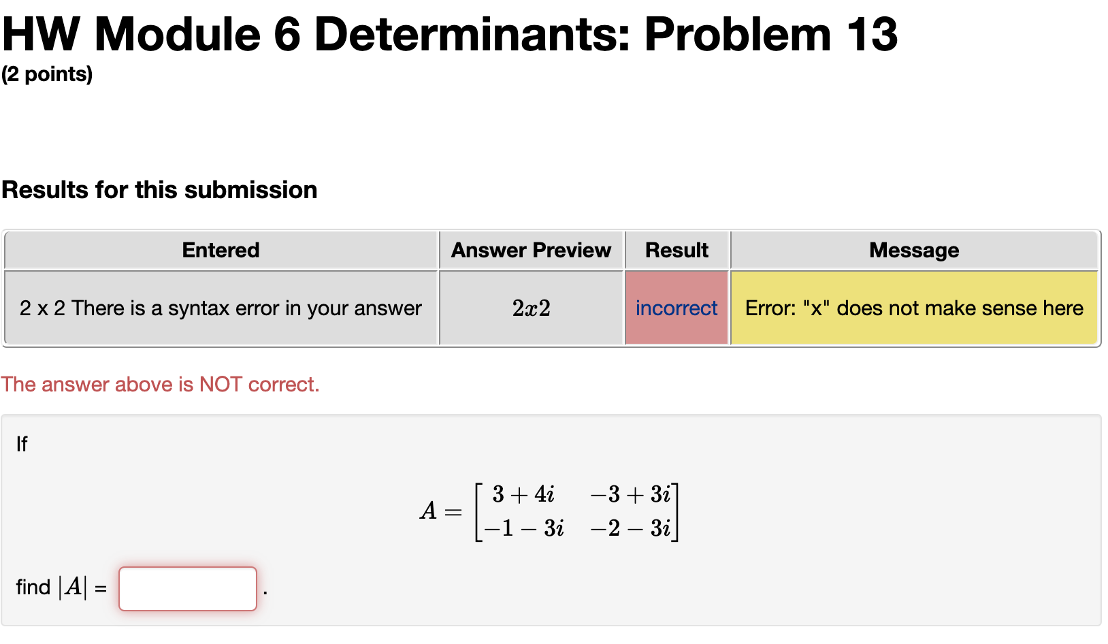Screen dimensions: 1108x644
Task: Click the "(2 points)" label
Action: click(x=48, y=74)
